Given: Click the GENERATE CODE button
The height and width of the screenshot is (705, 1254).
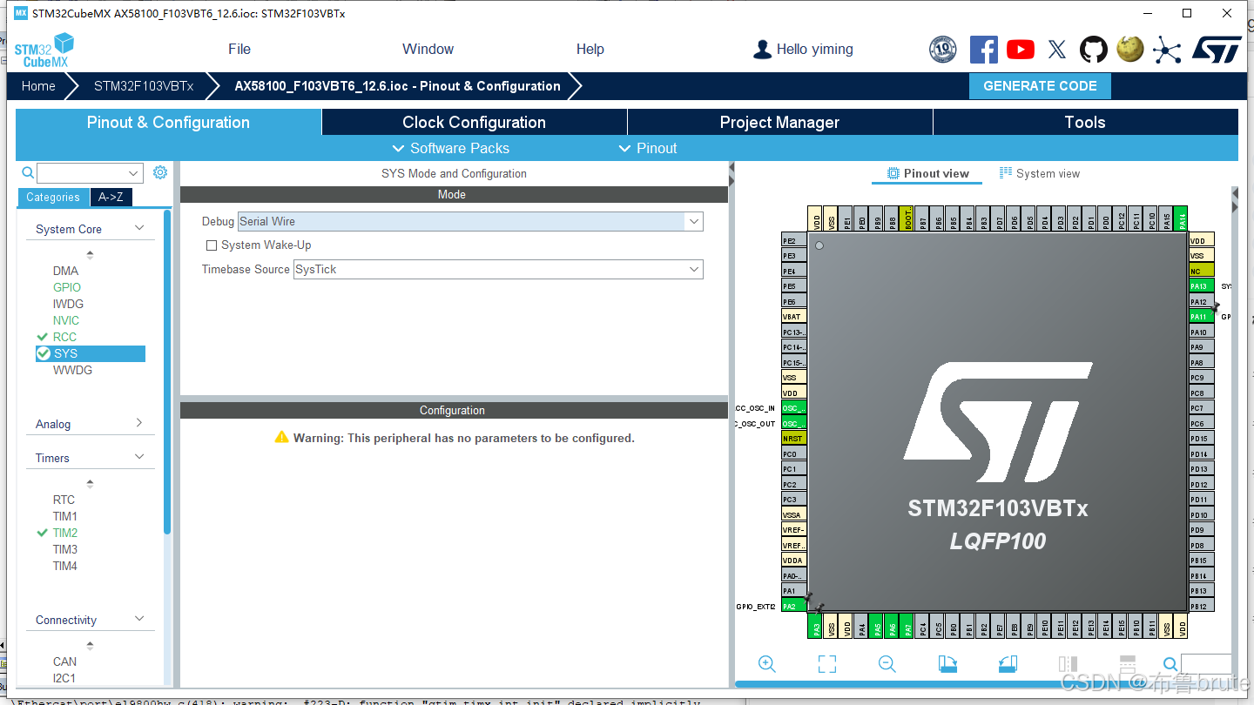Looking at the screenshot, I should (x=1040, y=86).
